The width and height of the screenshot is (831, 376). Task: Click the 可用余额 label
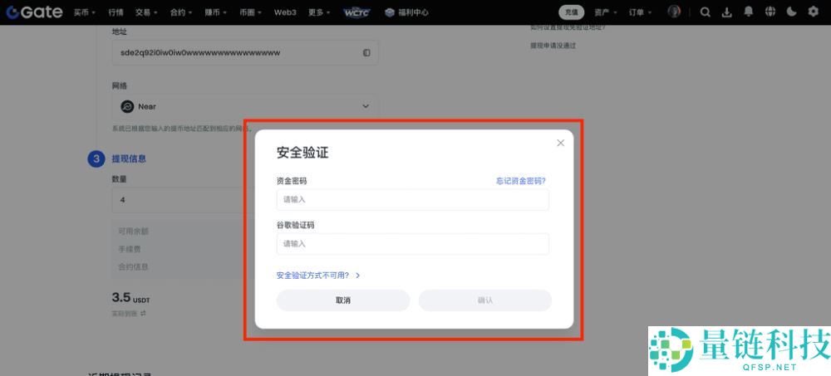pos(134,232)
